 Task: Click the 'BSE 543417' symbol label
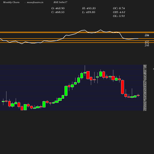pyautogui.click(x=60, y=2)
